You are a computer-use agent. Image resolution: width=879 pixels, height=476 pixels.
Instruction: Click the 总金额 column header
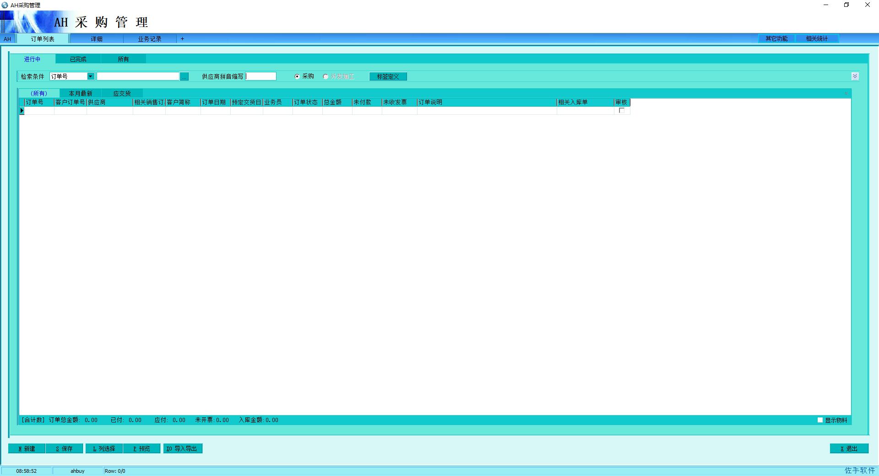coord(337,102)
